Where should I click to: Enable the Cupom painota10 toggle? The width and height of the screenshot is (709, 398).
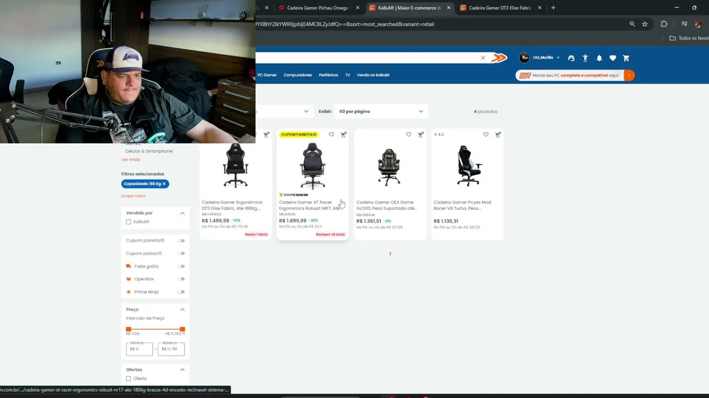click(181, 240)
